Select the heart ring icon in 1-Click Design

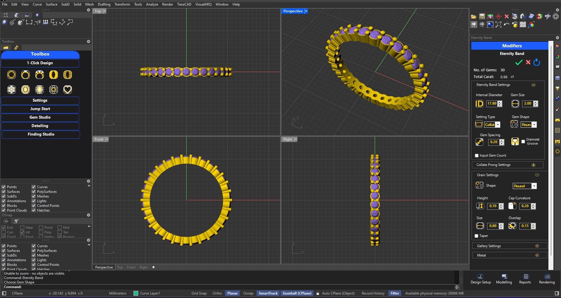click(x=67, y=90)
